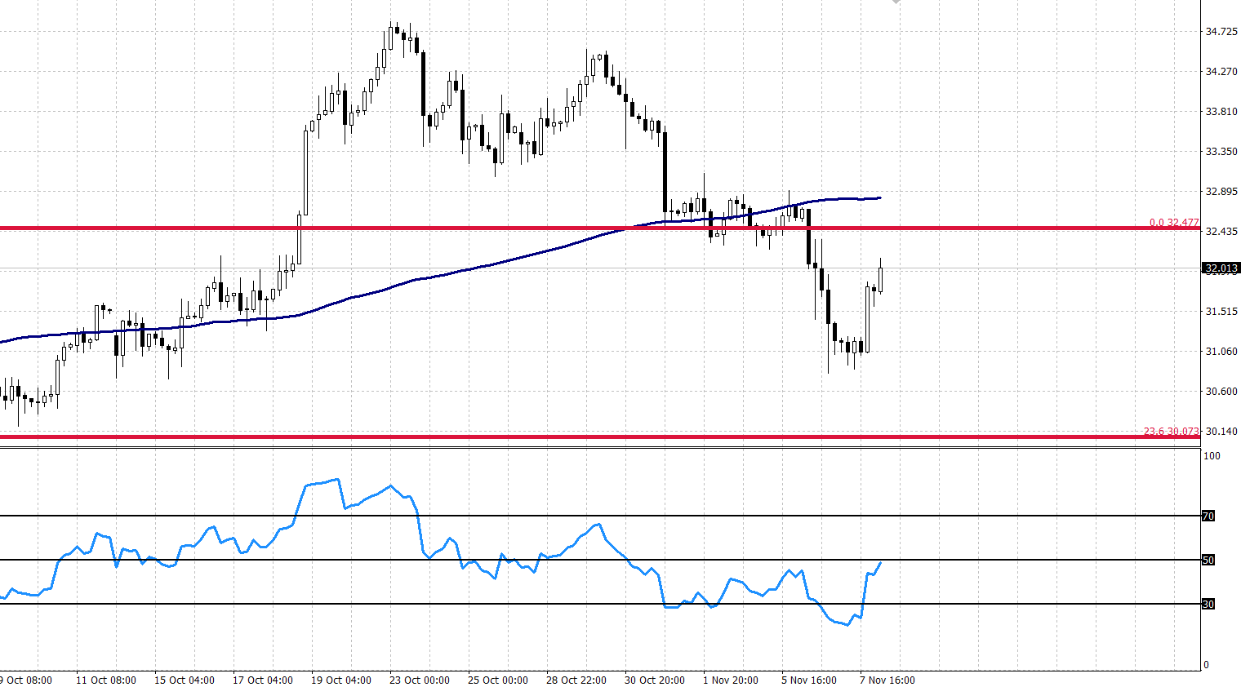Click the RSI scale value 0
This screenshot has height=687, width=1241.
click(x=1206, y=665)
